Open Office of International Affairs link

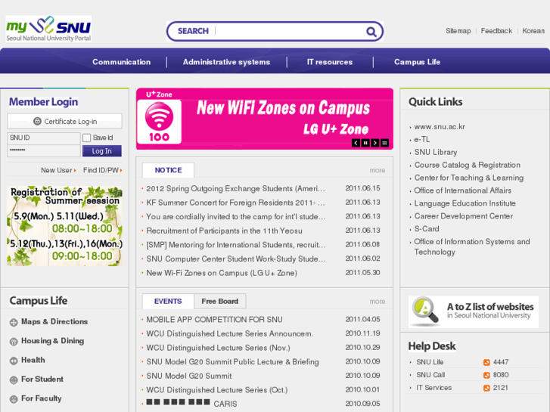click(463, 191)
